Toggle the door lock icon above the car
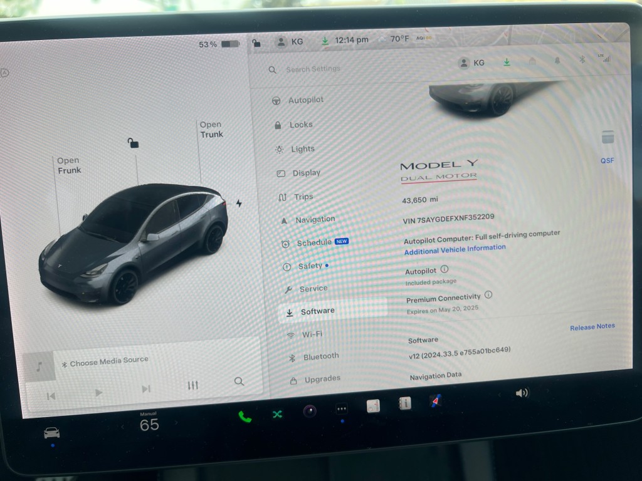The width and height of the screenshot is (642, 481). (x=133, y=143)
